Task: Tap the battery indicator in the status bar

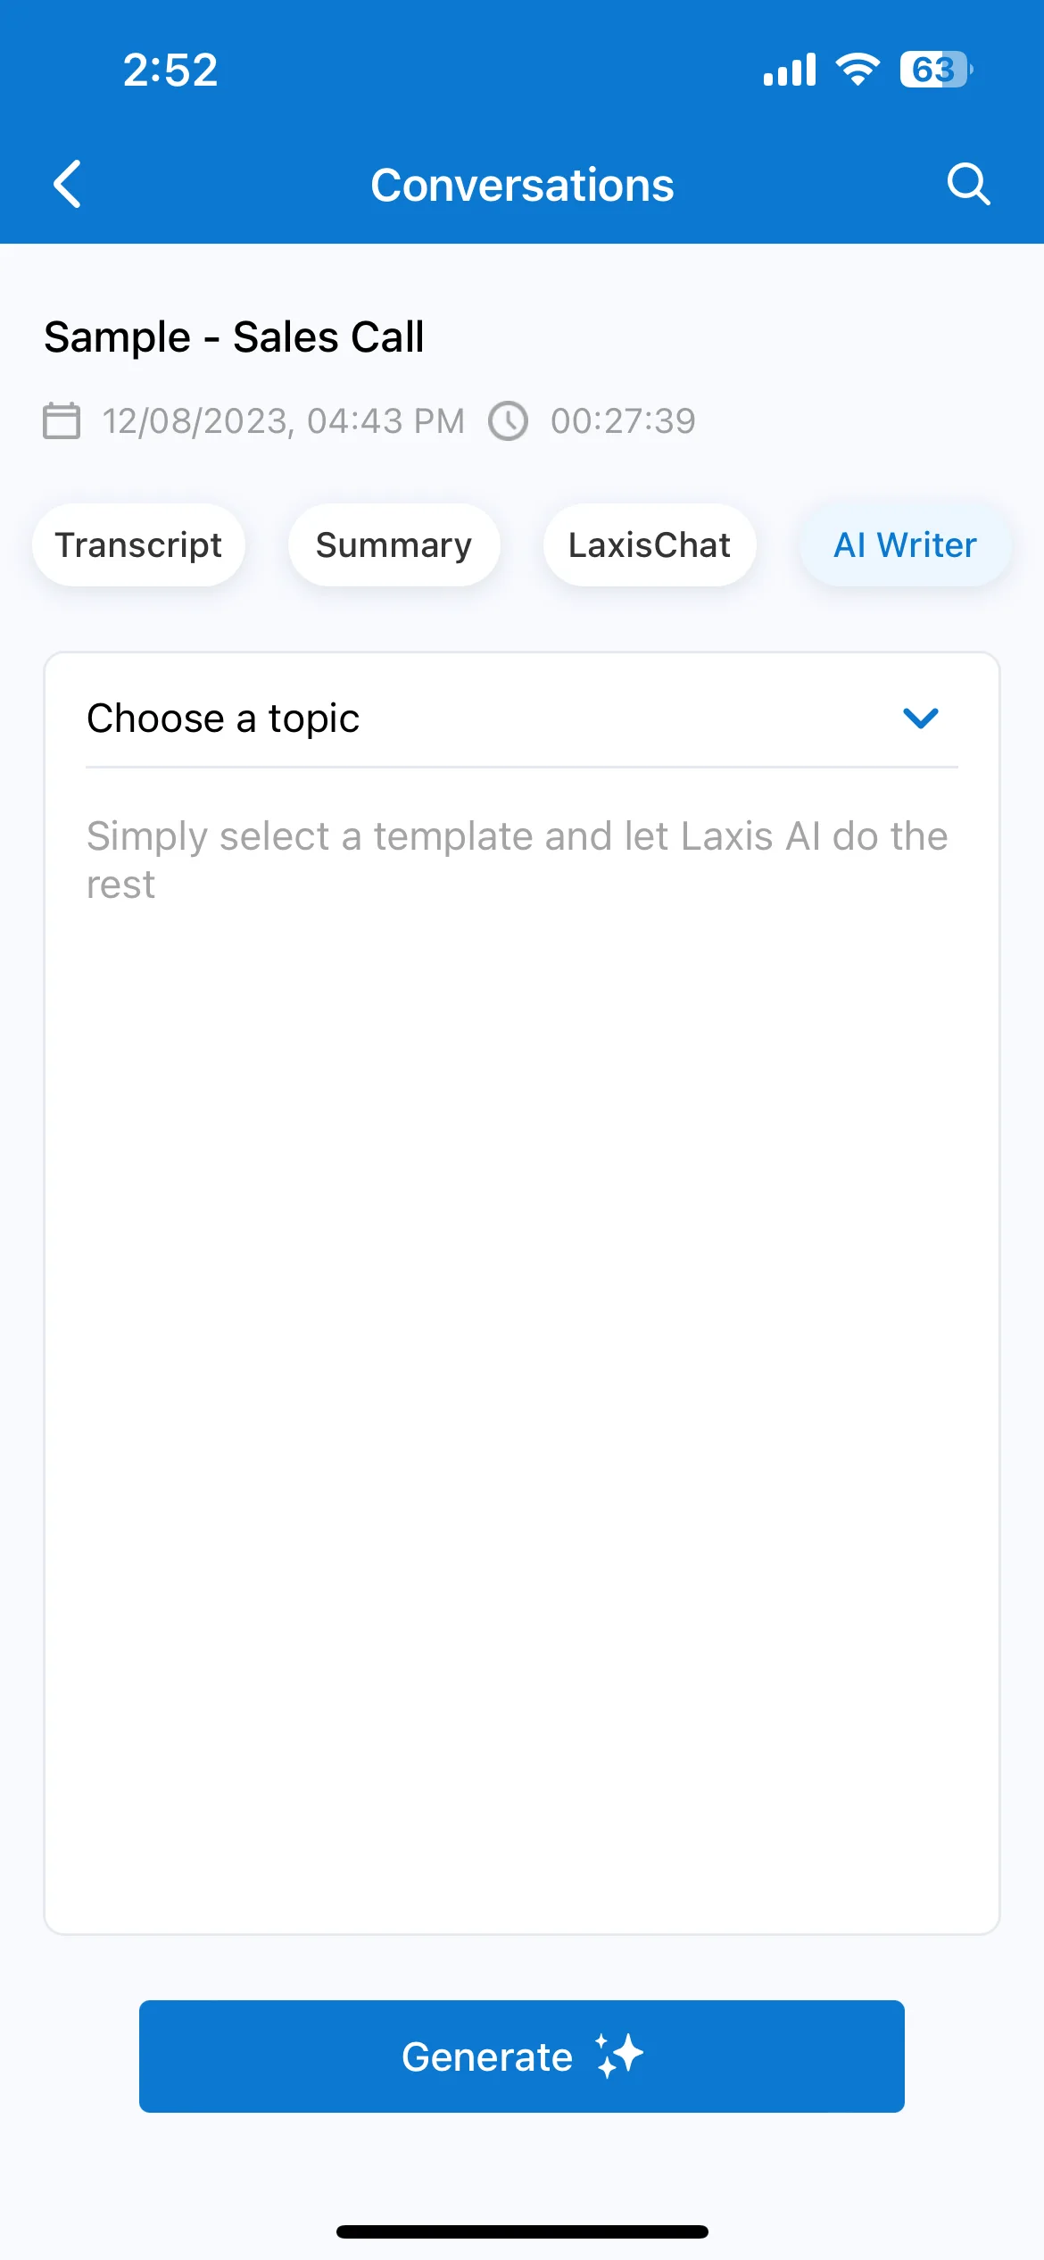Action: 936,70
